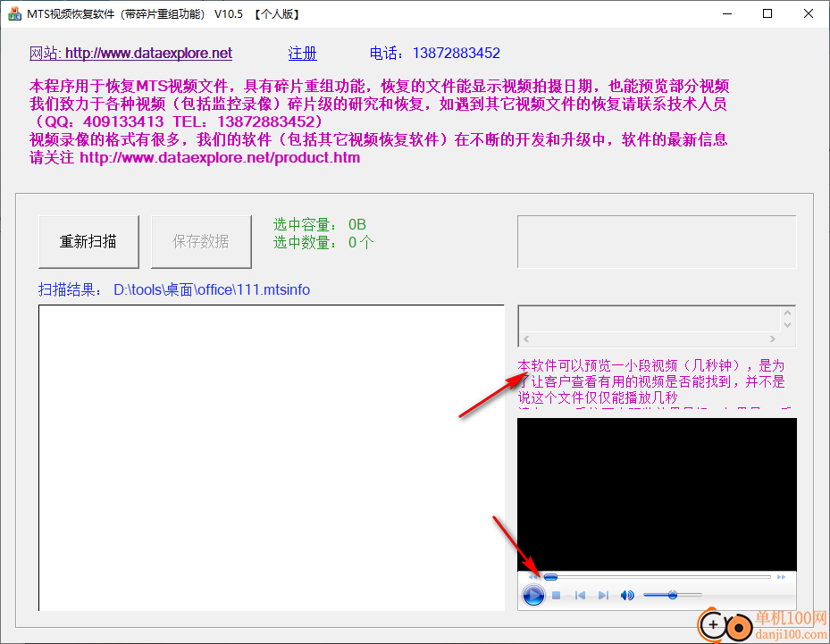Click the QQ: 409133413 contact text
The height and width of the screenshot is (644, 830).
[x=105, y=121]
